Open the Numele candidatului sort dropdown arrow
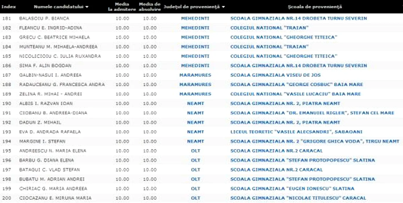Screen dimensions: 403x203 point(87,7)
